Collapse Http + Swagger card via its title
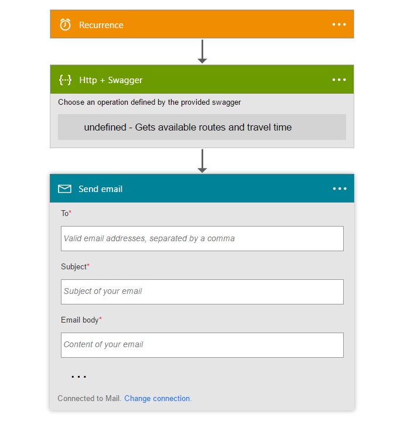This screenshot has height=428, width=414. (x=111, y=80)
